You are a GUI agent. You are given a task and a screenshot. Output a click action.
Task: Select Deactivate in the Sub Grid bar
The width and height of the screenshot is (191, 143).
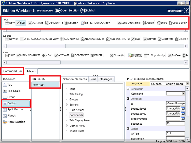(166, 39)
